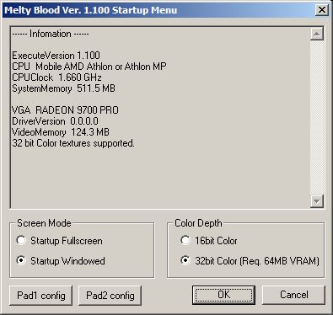The image size is (333, 315).
Task: Click the 'CPU Mobile AMD Athlon' line
Action: coord(89,67)
